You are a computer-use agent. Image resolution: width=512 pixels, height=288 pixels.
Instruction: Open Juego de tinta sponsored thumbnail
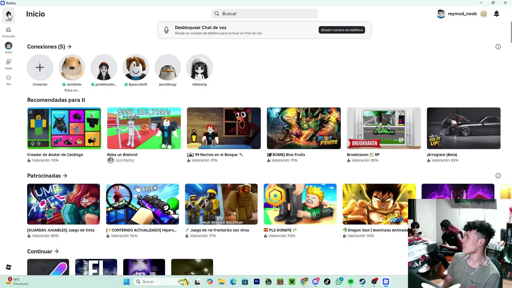click(x=64, y=204)
